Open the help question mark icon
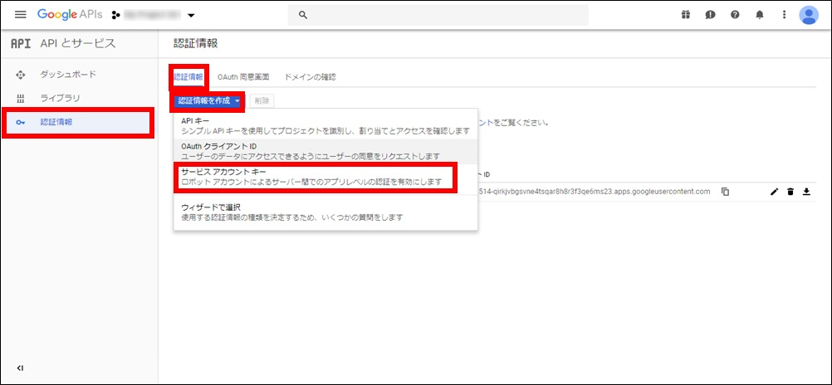This screenshot has width=832, height=385. [x=735, y=15]
